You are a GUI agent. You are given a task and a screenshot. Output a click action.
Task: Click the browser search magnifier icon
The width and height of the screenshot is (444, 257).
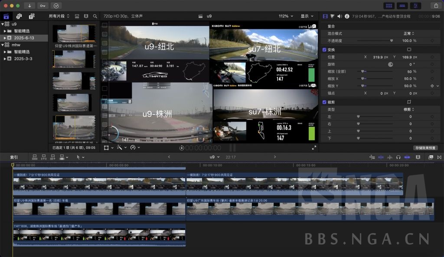pyautogui.click(x=95, y=16)
